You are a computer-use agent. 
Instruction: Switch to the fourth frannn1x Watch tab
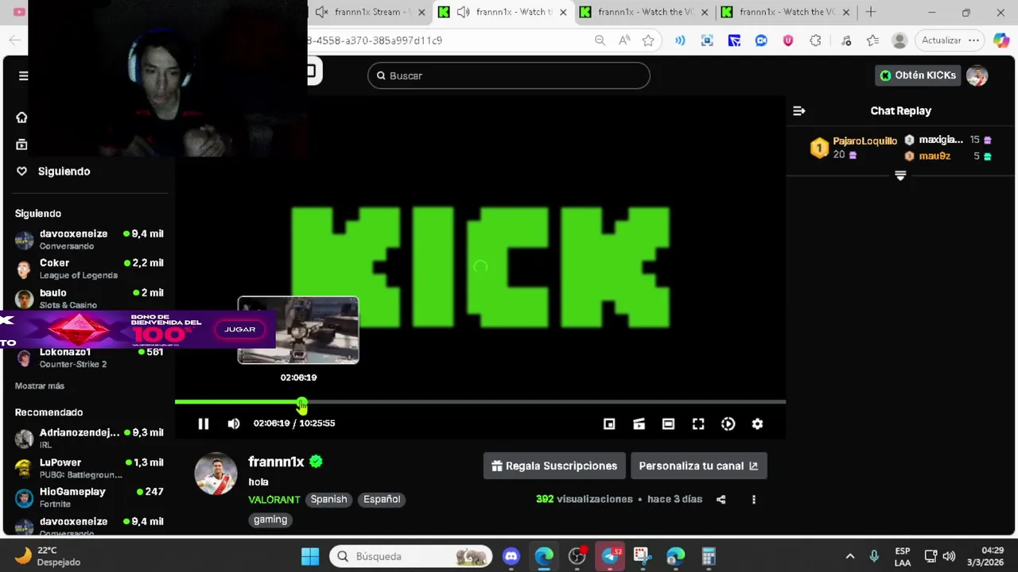[x=786, y=12]
